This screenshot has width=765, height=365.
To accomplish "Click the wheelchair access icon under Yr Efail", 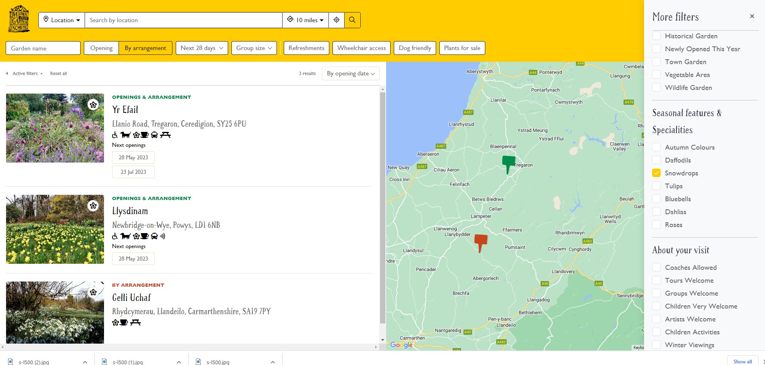I will click(115, 135).
